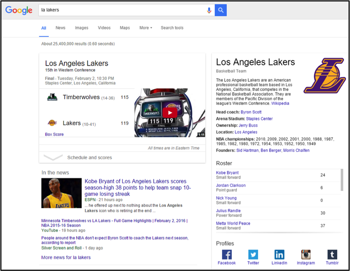
Task: Open the large Lakers logo image
Action: [325, 76]
